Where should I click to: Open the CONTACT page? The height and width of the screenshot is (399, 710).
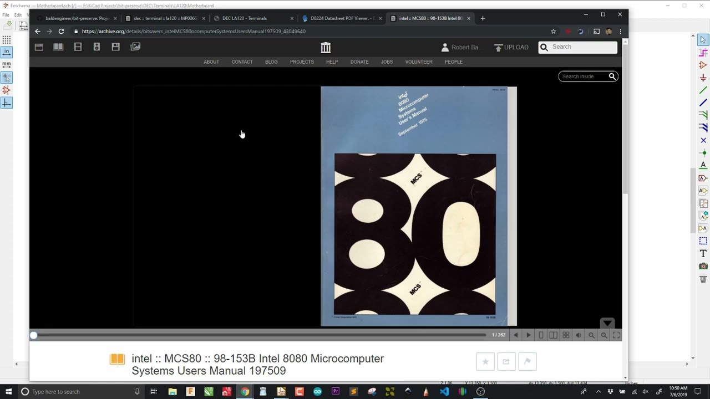tap(242, 62)
